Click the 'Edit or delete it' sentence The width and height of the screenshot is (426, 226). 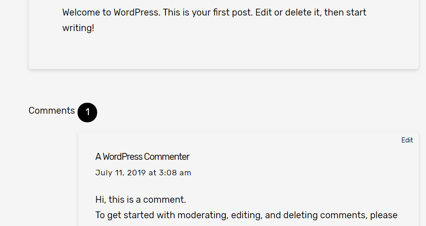[288, 12]
